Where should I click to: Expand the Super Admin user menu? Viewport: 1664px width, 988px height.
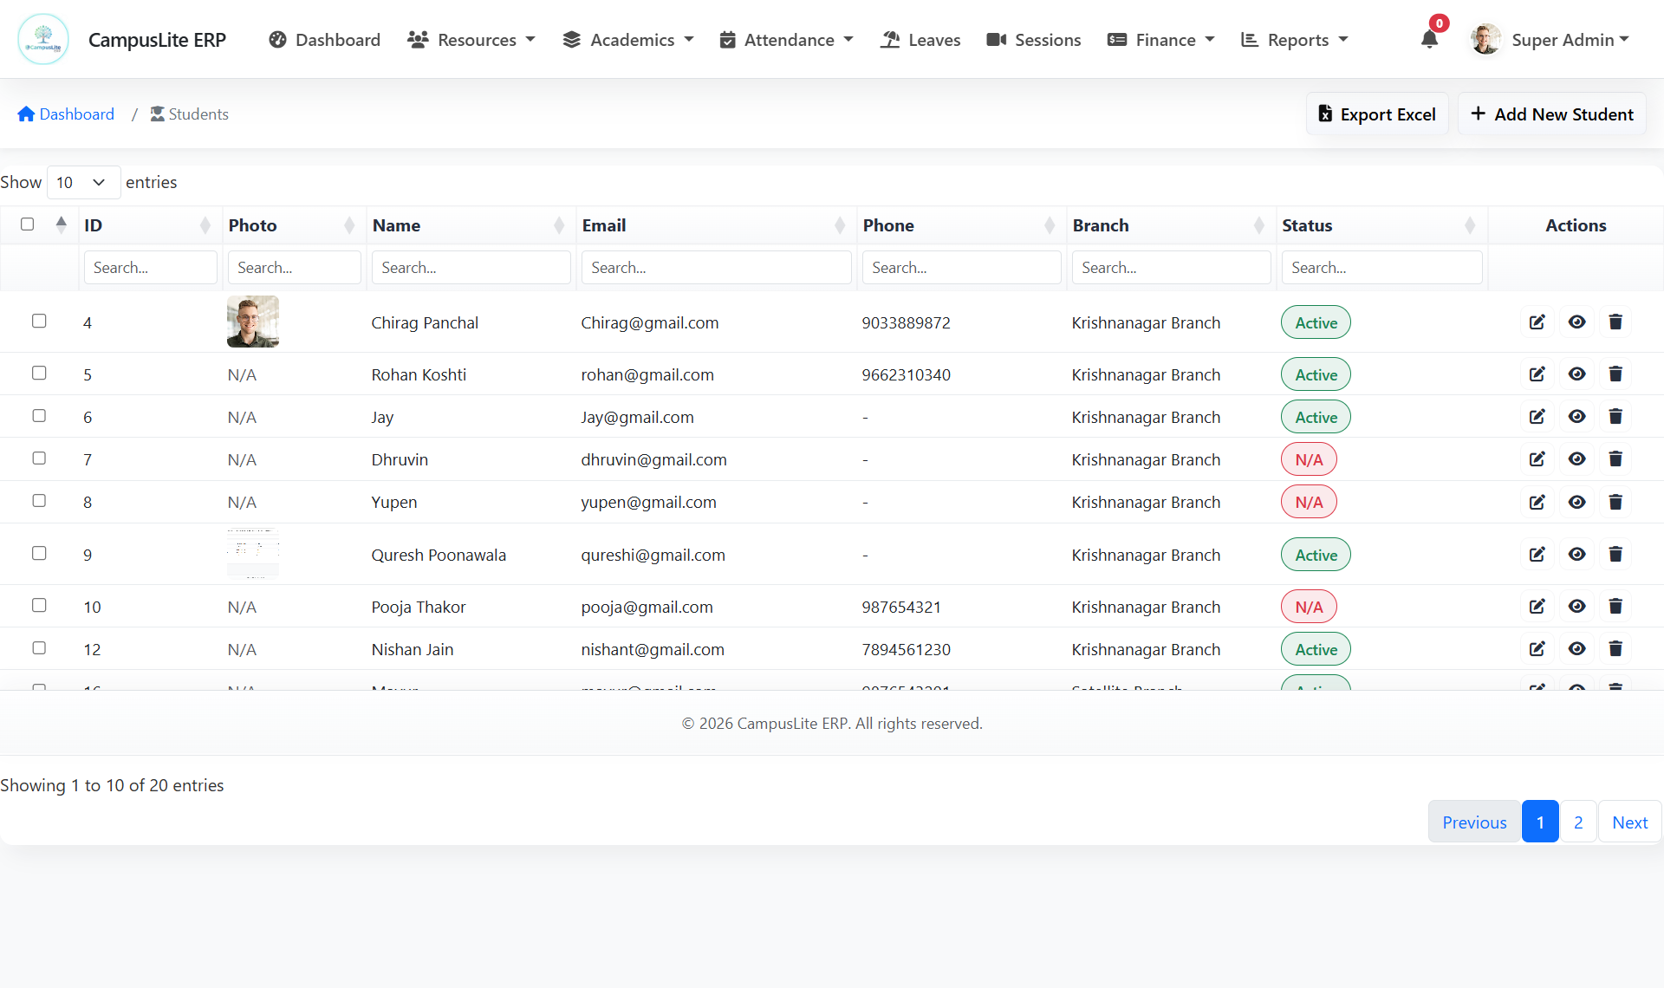(1550, 39)
